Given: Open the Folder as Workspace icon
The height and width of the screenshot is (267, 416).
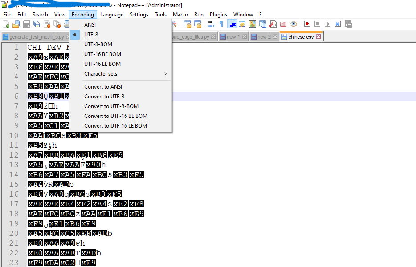Looking at the screenshot, I should tap(283, 24).
